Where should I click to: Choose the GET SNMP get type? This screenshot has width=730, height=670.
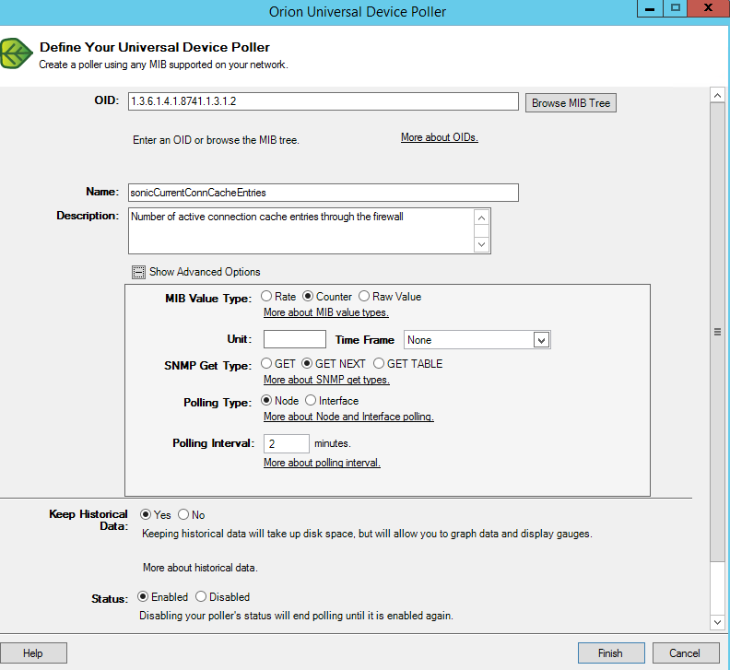(266, 363)
